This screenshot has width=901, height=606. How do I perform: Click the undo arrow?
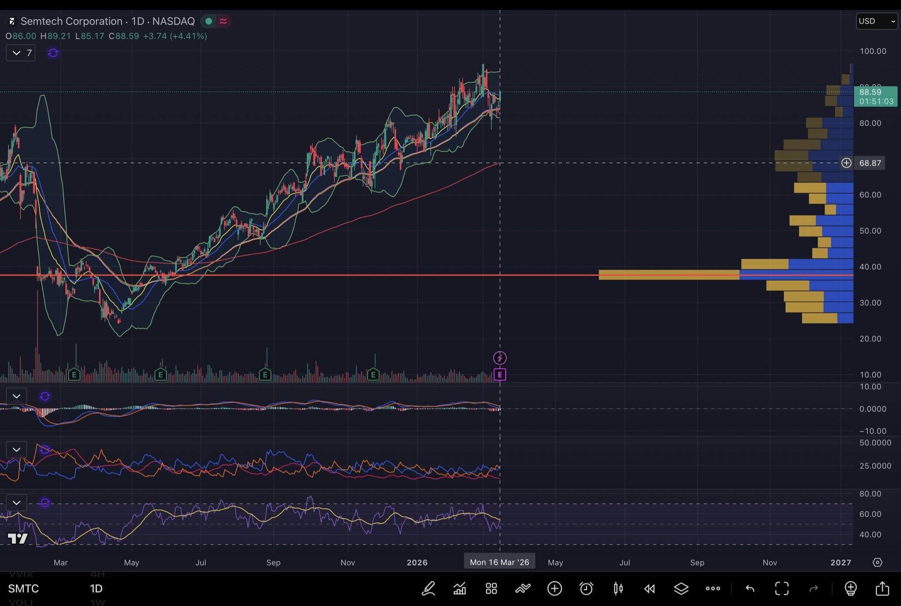point(750,588)
